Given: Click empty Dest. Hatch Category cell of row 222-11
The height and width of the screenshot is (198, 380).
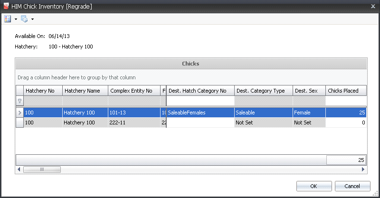Looking at the screenshot, I should pyautogui.click(x=200, y=123).
